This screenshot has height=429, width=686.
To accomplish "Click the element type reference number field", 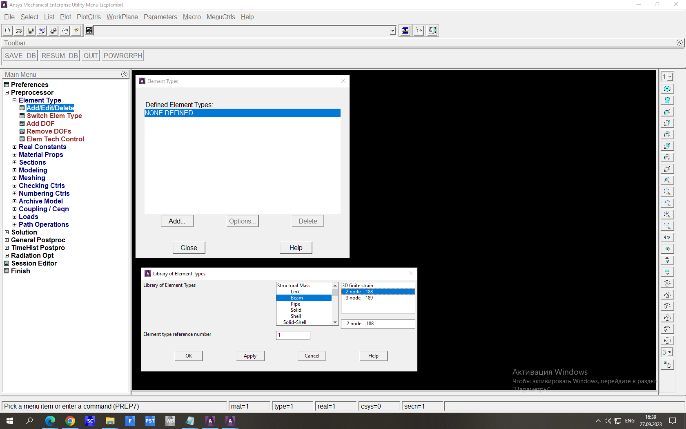I will click(293, 335).
